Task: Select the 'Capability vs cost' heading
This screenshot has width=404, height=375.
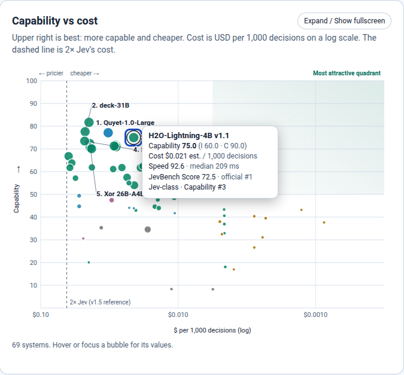Action: tap(54, 21)
